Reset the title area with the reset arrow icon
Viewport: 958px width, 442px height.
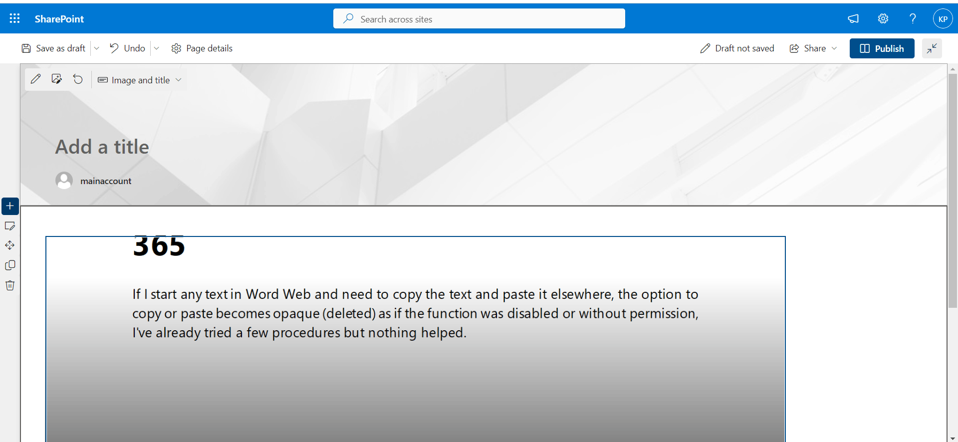(78, 79)
